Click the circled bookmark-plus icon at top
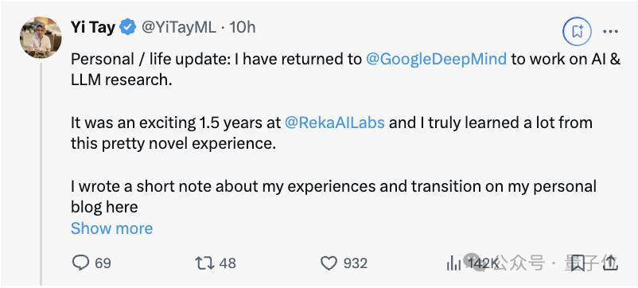 (x=577, y=31)
